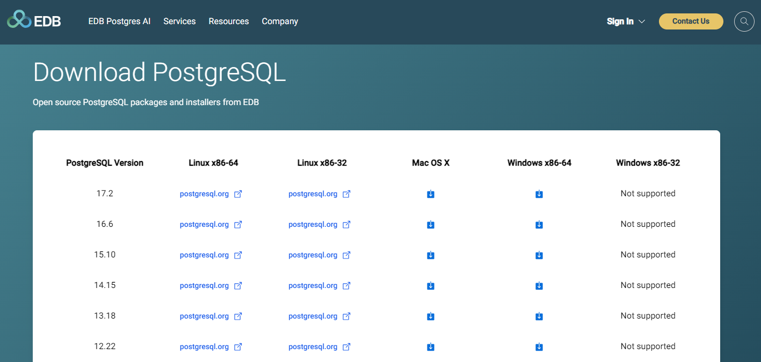Open postgresql.org link for 13.18 Linux x86-64
This screenshot has height=362, width=761.
click(x=205, y=316)
